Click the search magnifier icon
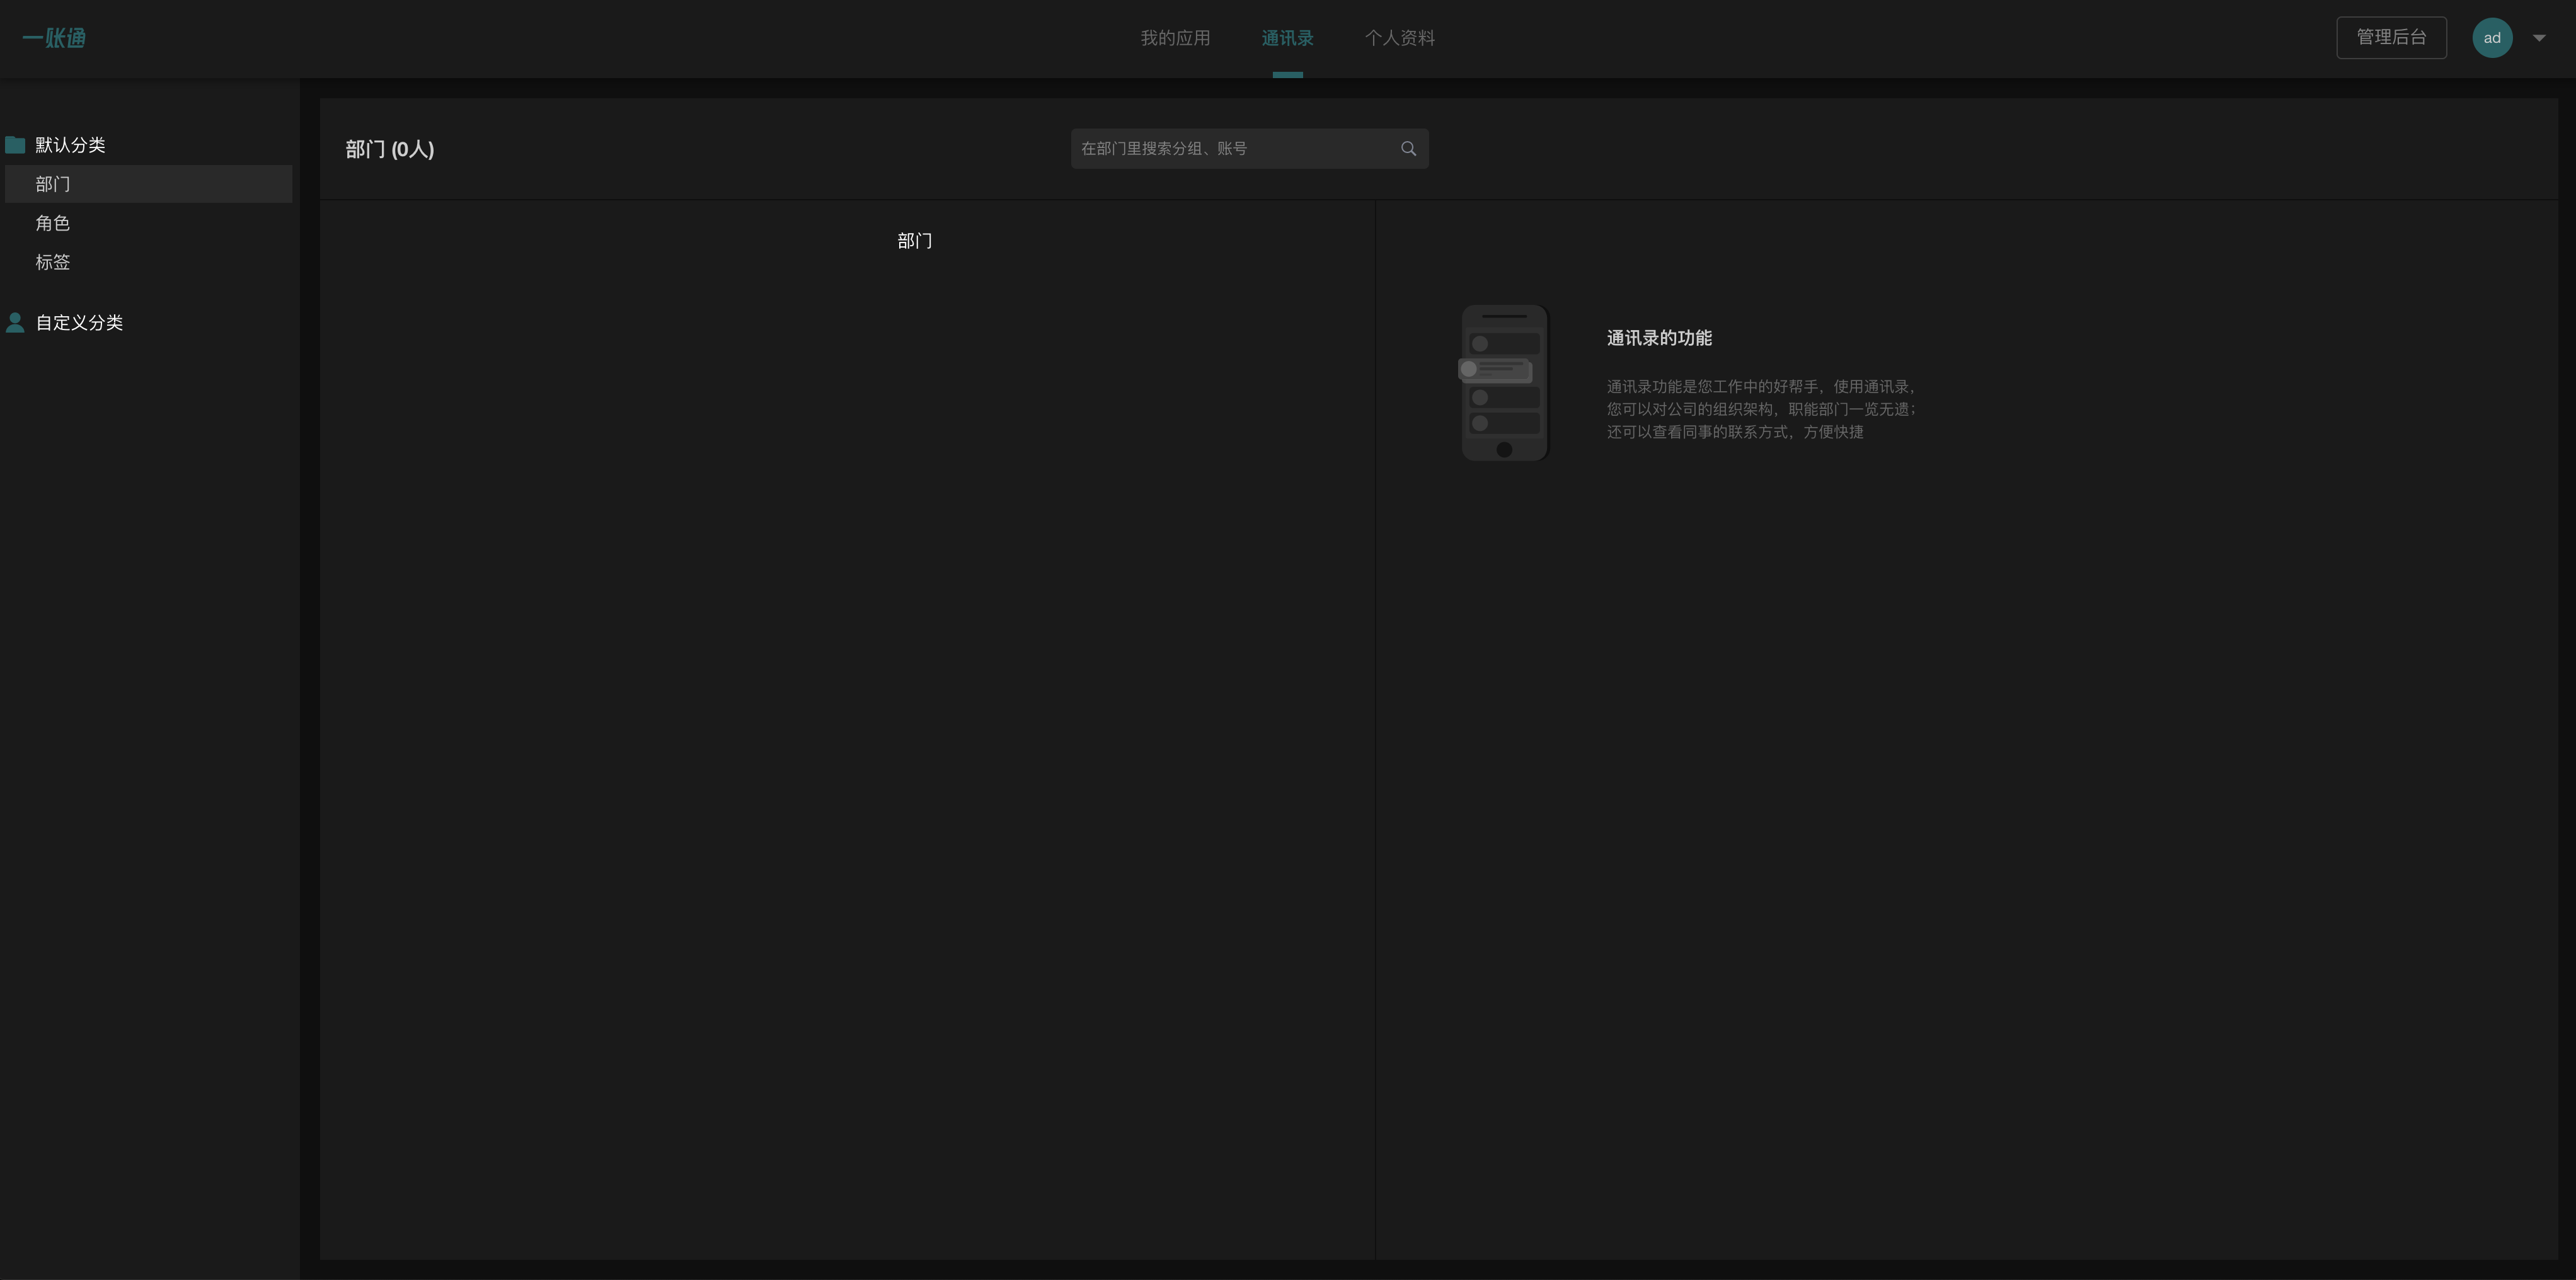This screenshot has height=1280, width=2576. pyautogui.click(x=1408, y=149)
